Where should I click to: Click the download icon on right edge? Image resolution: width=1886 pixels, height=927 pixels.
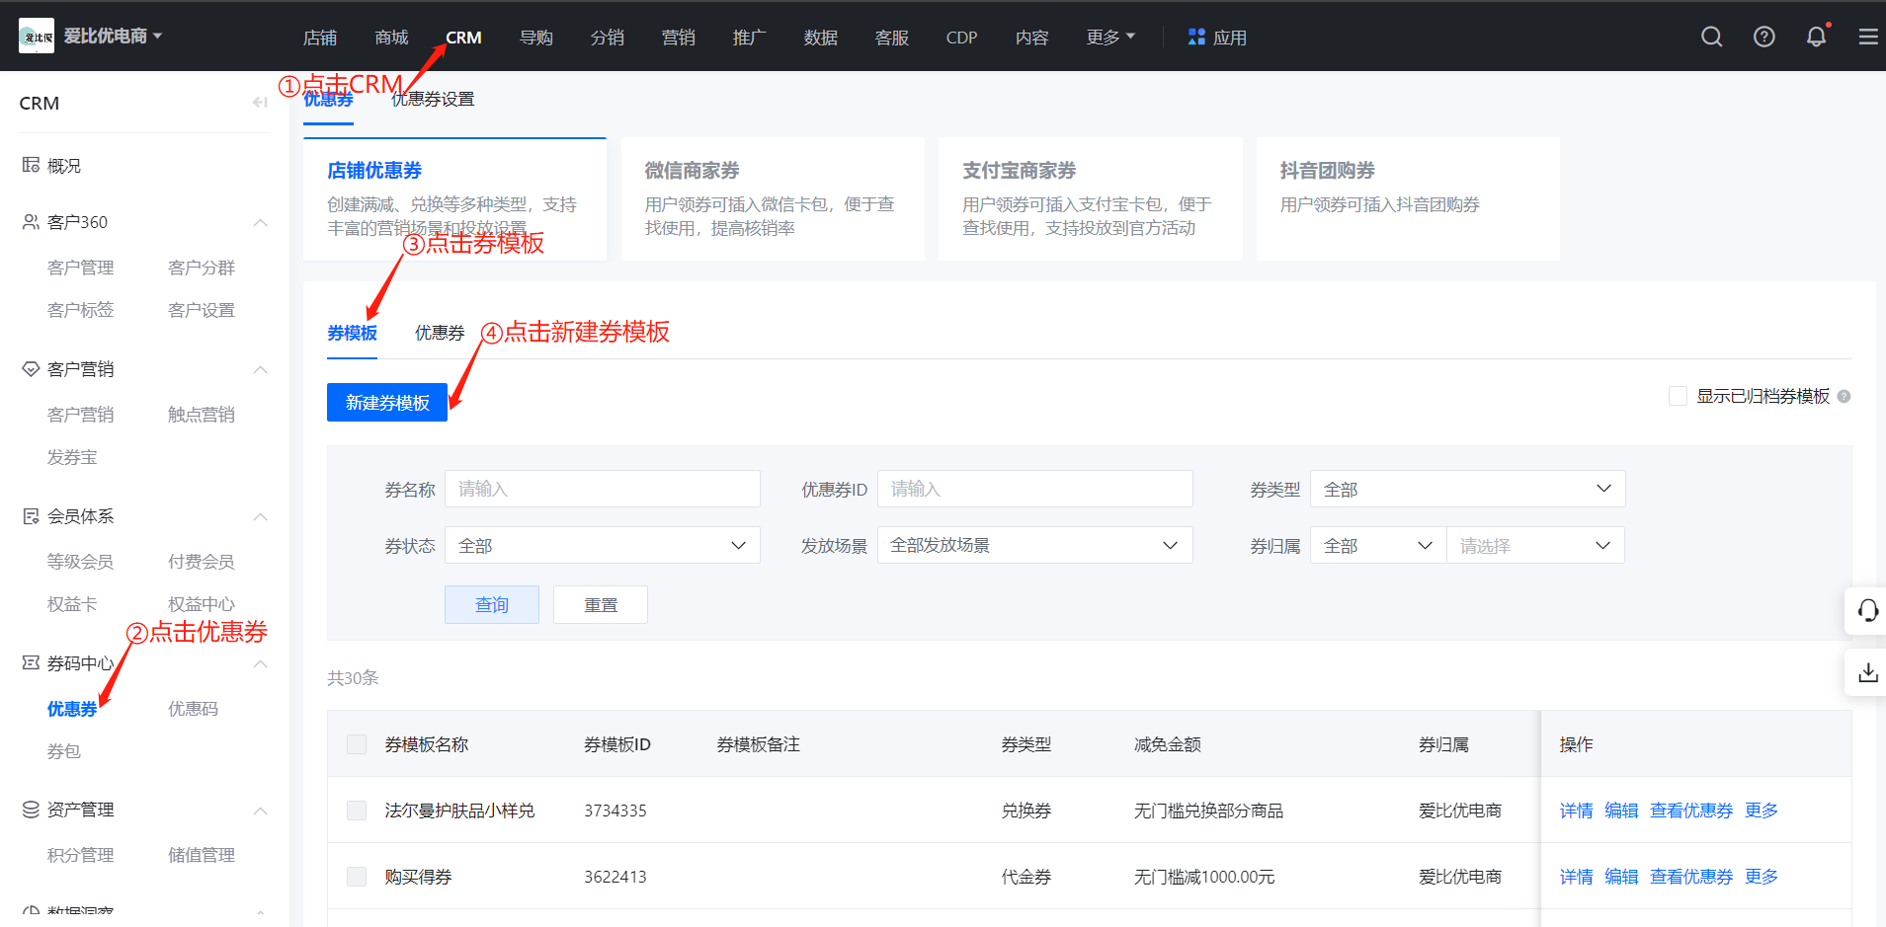click(1867, 672)
